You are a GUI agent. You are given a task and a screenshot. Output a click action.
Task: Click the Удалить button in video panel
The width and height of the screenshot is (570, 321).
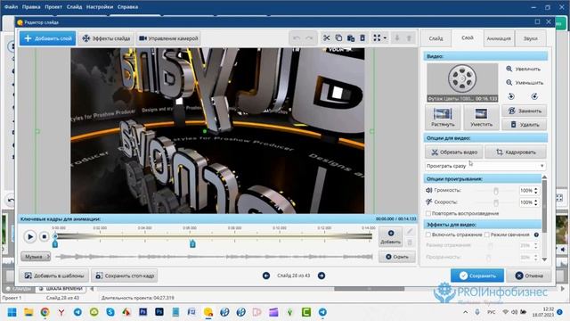(525, 125)
